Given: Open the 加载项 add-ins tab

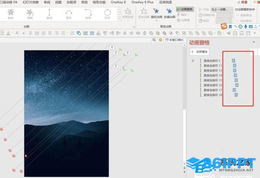Looking at the screenshot, I should click(x=71, y=2).
